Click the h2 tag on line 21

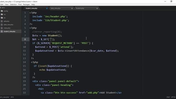(x=41, y=89)
